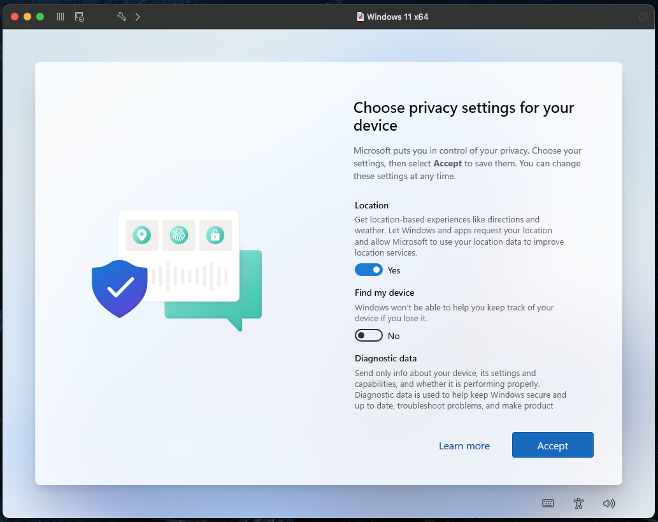Click the fingerprint tile in illustration
The width and height of the screenshot is (658, 522).
(179, 235)
